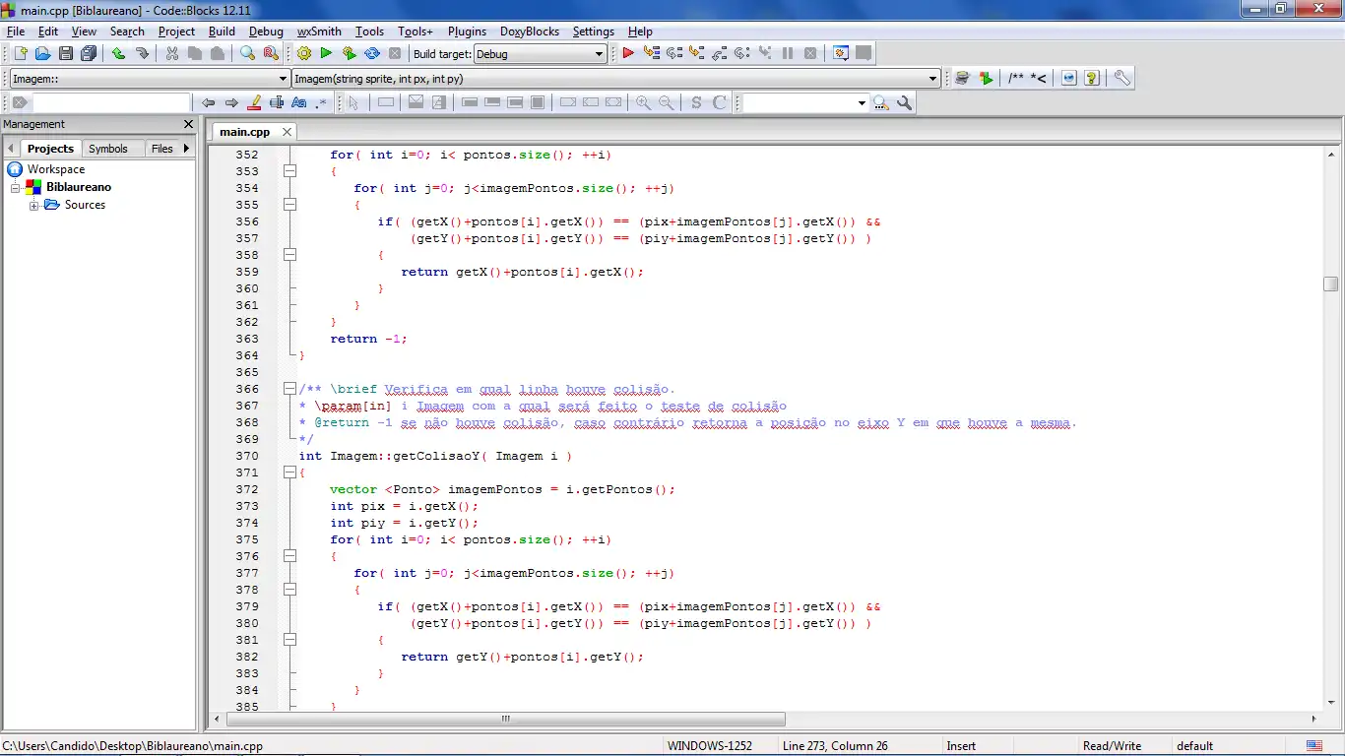Insert DoxyBlocks block comment /** icon
1345x756 pixels.
click(x=1015, y=78)
